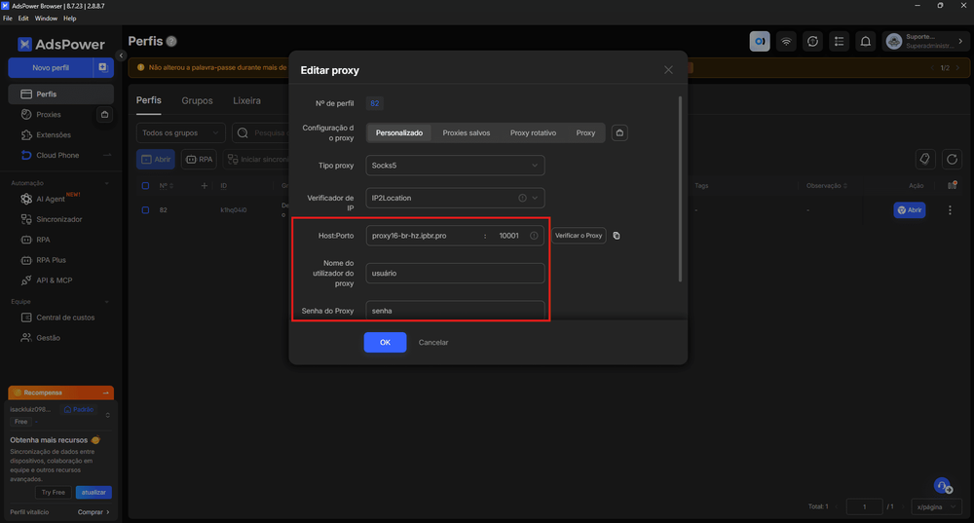Click the Verificar o Proxy button
The image size is (974, 523).
(579, 236)
